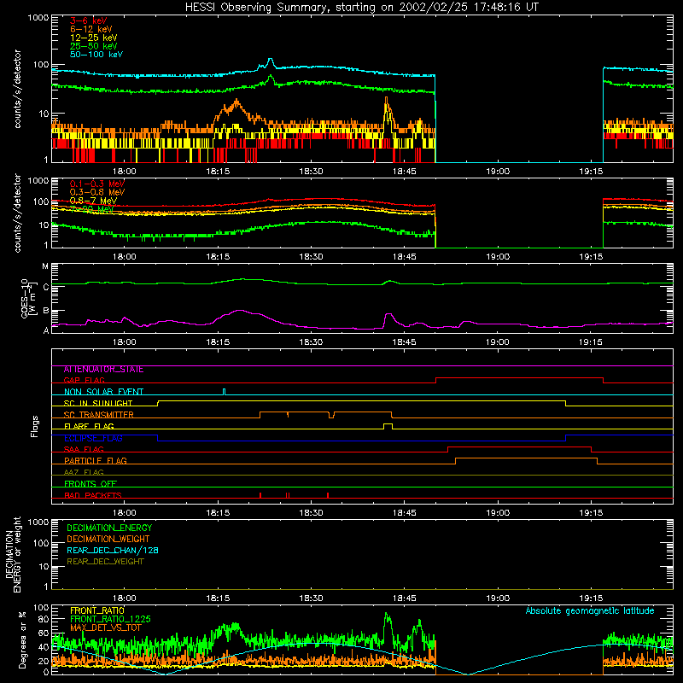The width and height of the screenshot is (683, 683).
Task: Click the 19:00 tick label under GOES panel
Action: [498, 342]
